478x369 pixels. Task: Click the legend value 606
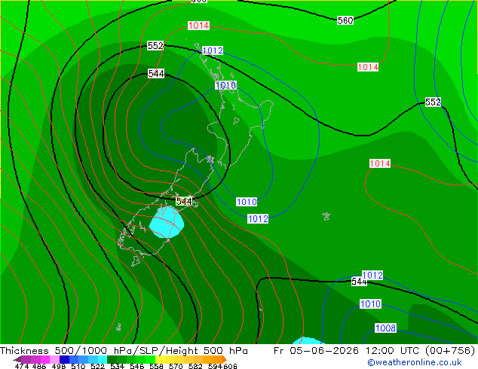(x=230, y=366)
